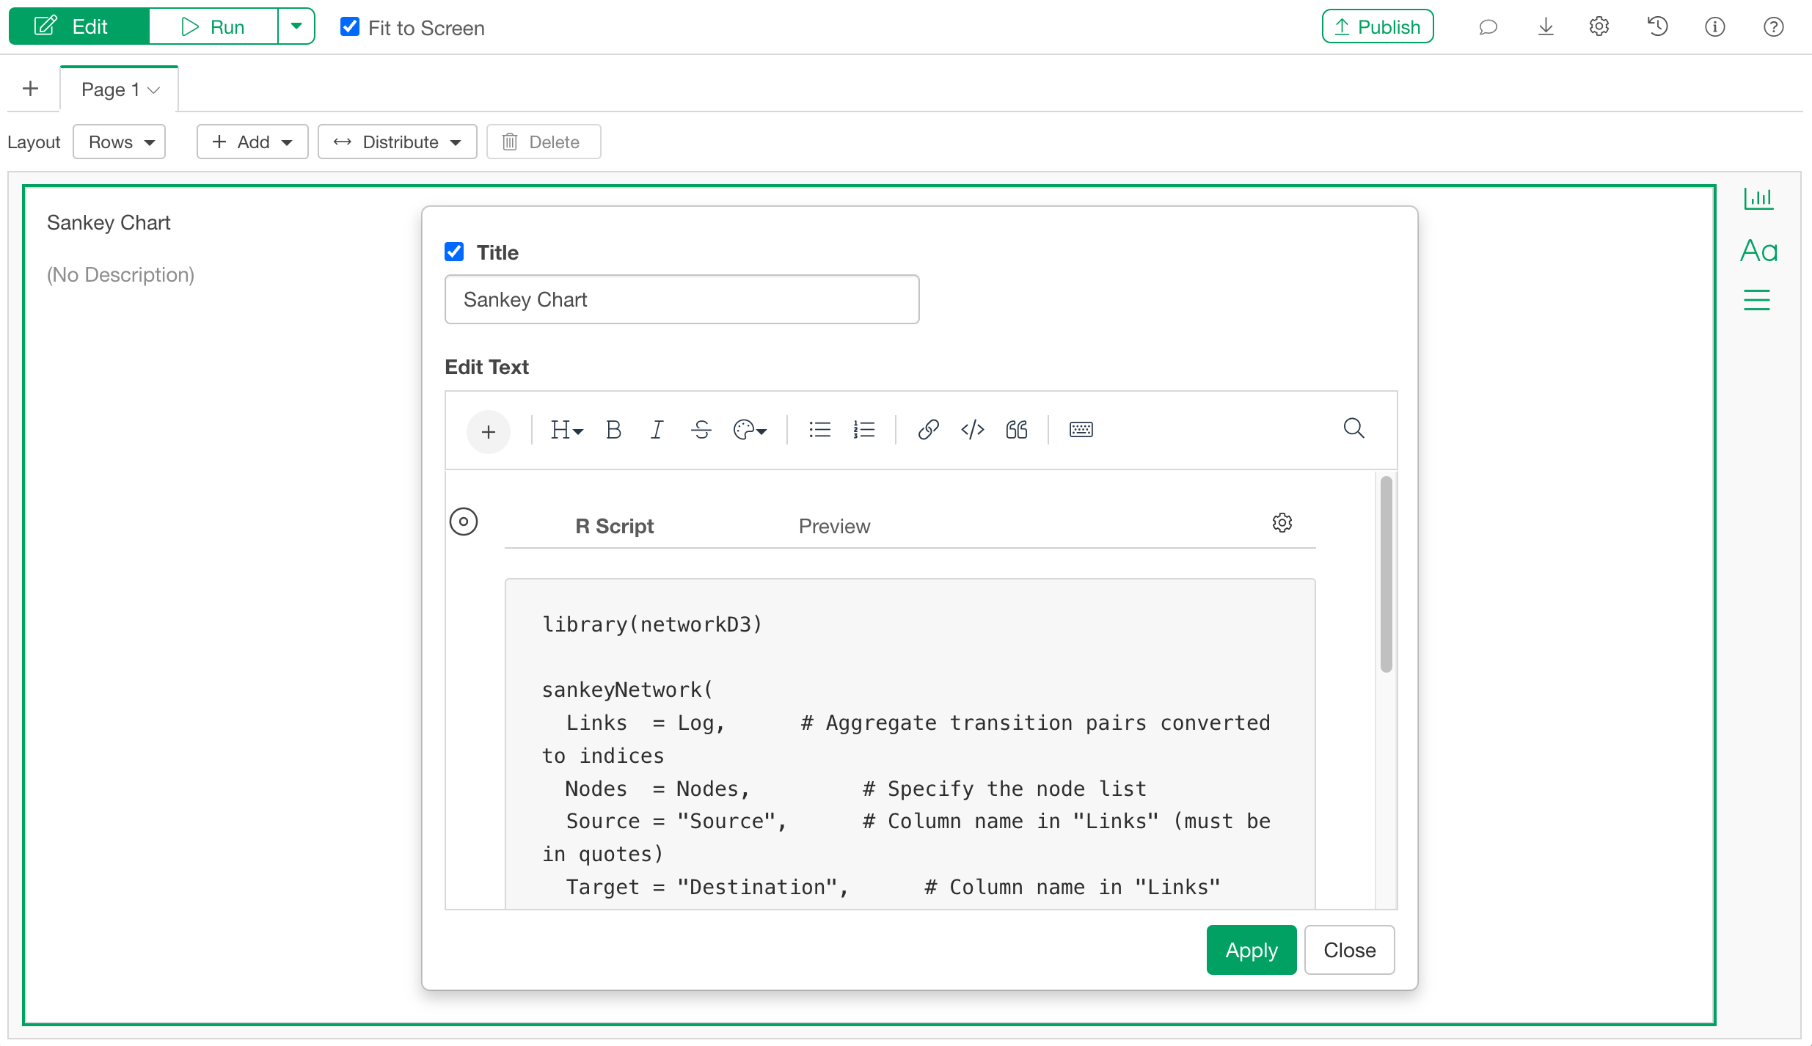Viewport: 1812px width, 1046px height.
Task: Click the bulleted list icon
Action: 819,430
